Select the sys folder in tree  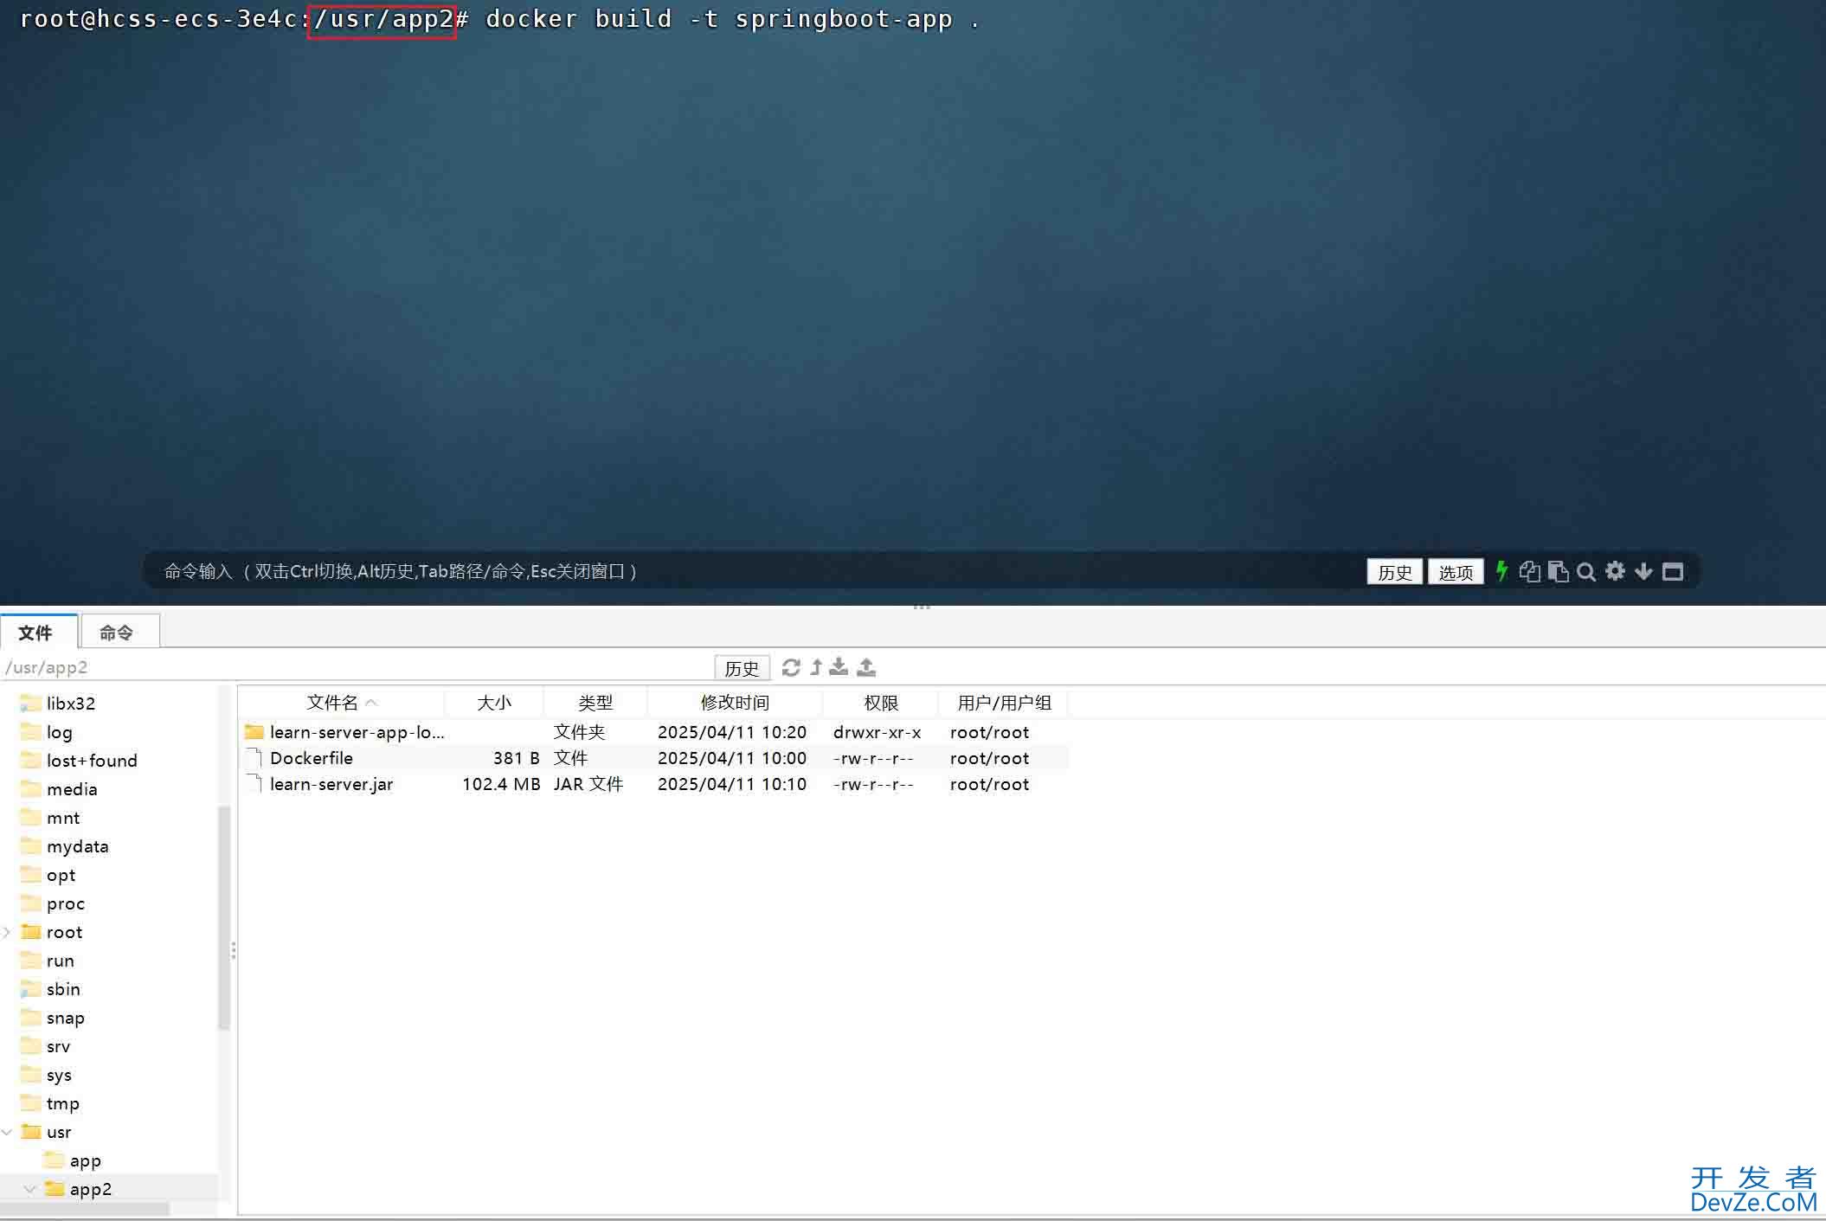(x=59, y=1075)
